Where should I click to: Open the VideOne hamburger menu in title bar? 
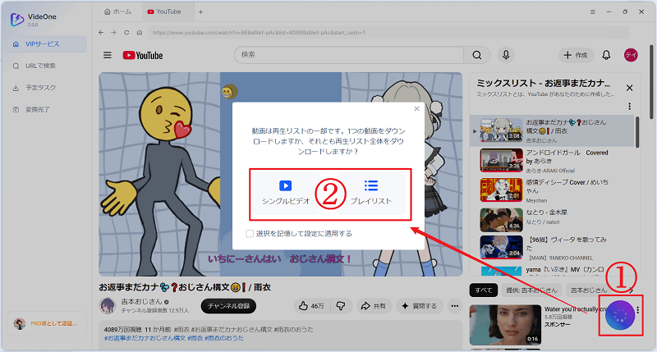592,11
